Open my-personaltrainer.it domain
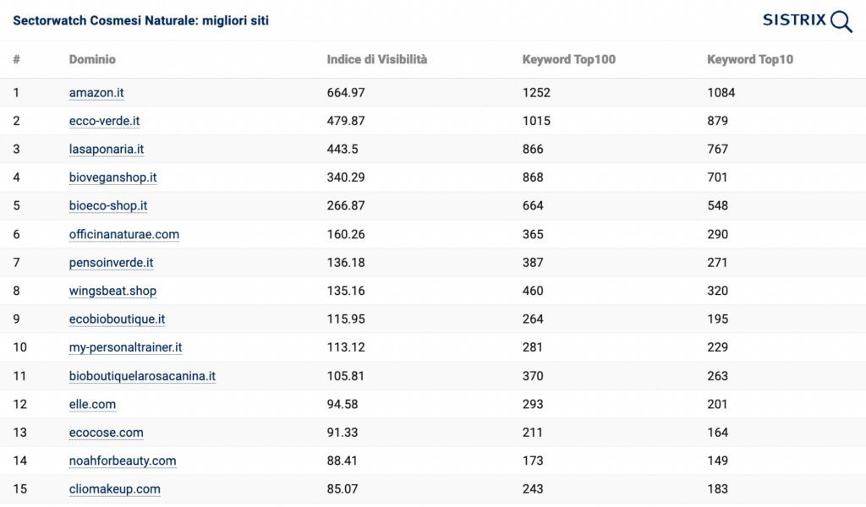This screenshot has height=507, width=866. click(125, 347)
